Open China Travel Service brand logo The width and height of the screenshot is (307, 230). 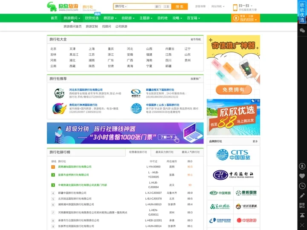click(x=233, y=175)
